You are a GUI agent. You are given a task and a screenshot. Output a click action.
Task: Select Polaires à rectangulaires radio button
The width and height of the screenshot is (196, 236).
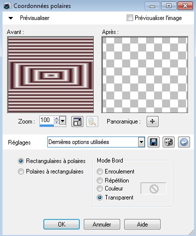tap(21, 171)
